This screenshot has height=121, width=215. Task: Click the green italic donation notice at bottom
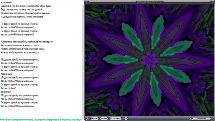40,120
